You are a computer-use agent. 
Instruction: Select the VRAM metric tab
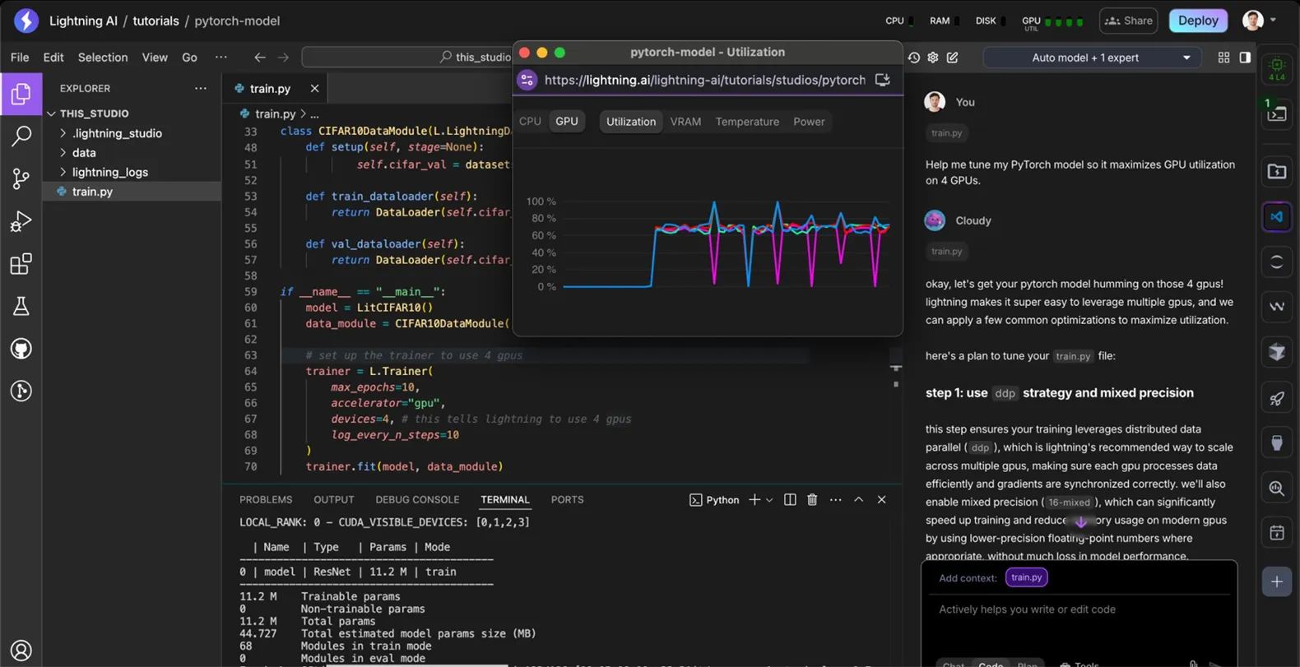685,122
